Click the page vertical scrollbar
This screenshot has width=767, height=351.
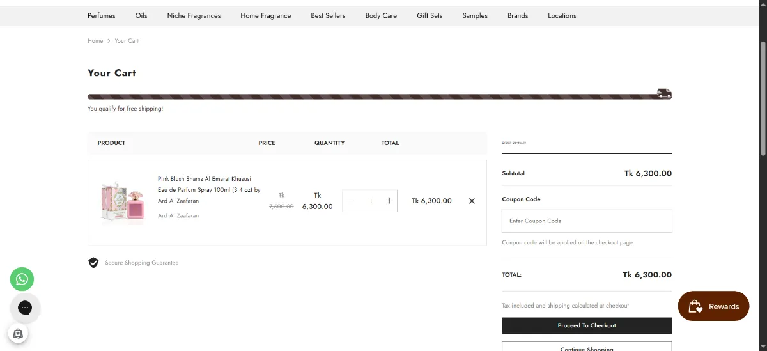(763, 99)
